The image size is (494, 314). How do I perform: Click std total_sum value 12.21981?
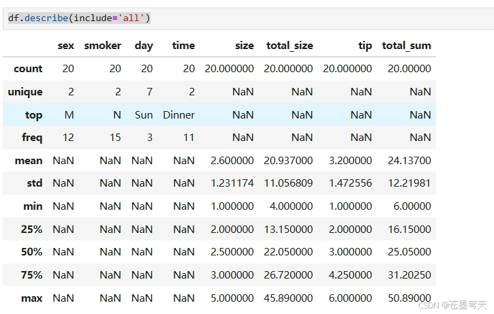click(410, 183)
